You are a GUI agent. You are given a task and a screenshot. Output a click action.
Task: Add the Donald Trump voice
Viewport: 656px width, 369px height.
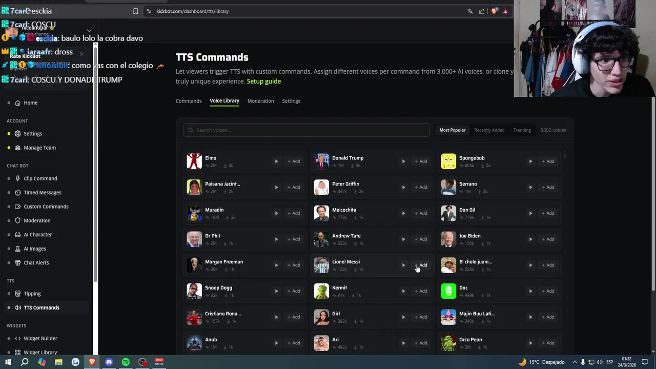point(421,161)
